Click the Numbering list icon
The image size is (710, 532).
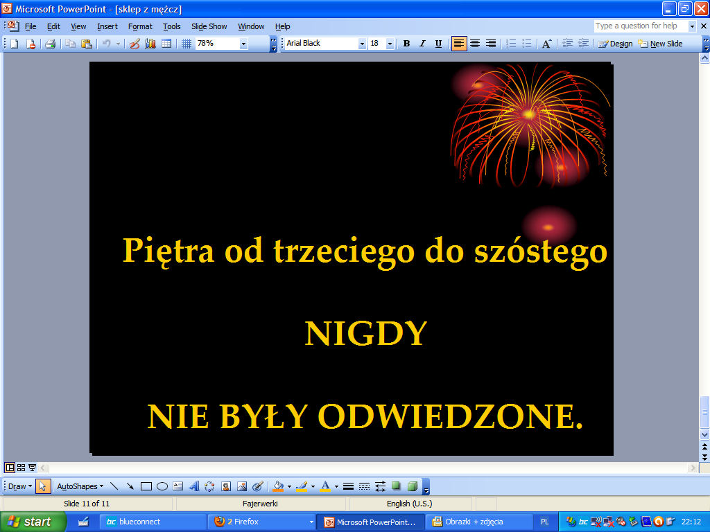point(511,44)
